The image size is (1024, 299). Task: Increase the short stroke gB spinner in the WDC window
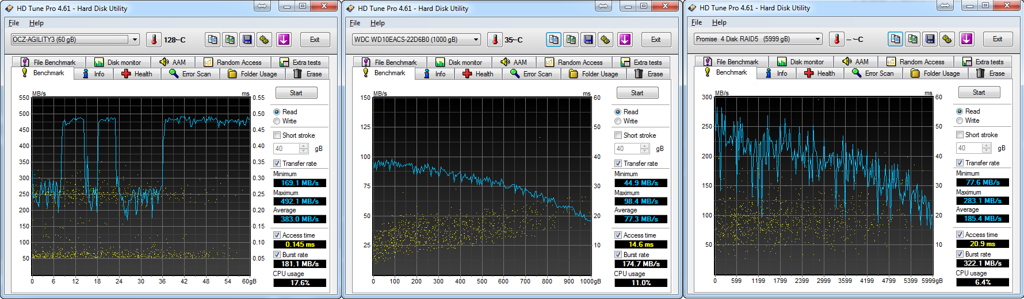pos(645,146)
